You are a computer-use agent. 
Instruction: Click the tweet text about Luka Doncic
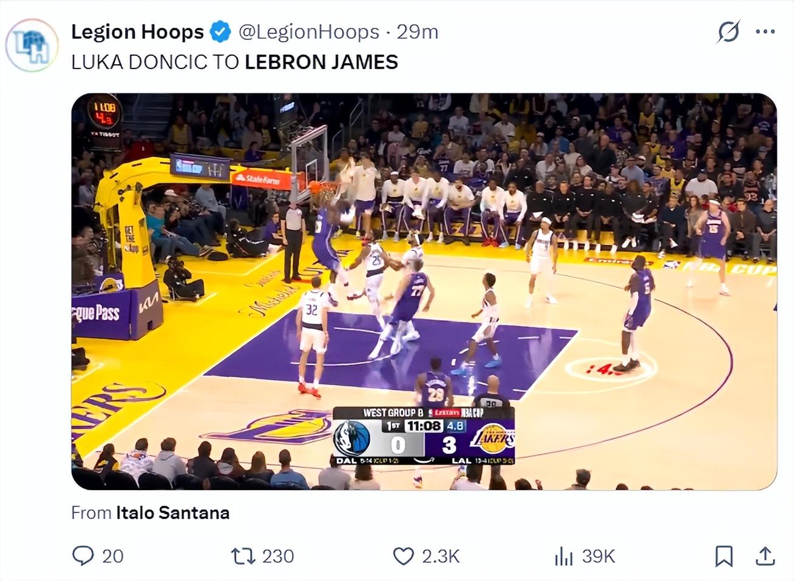coord(234,62)
